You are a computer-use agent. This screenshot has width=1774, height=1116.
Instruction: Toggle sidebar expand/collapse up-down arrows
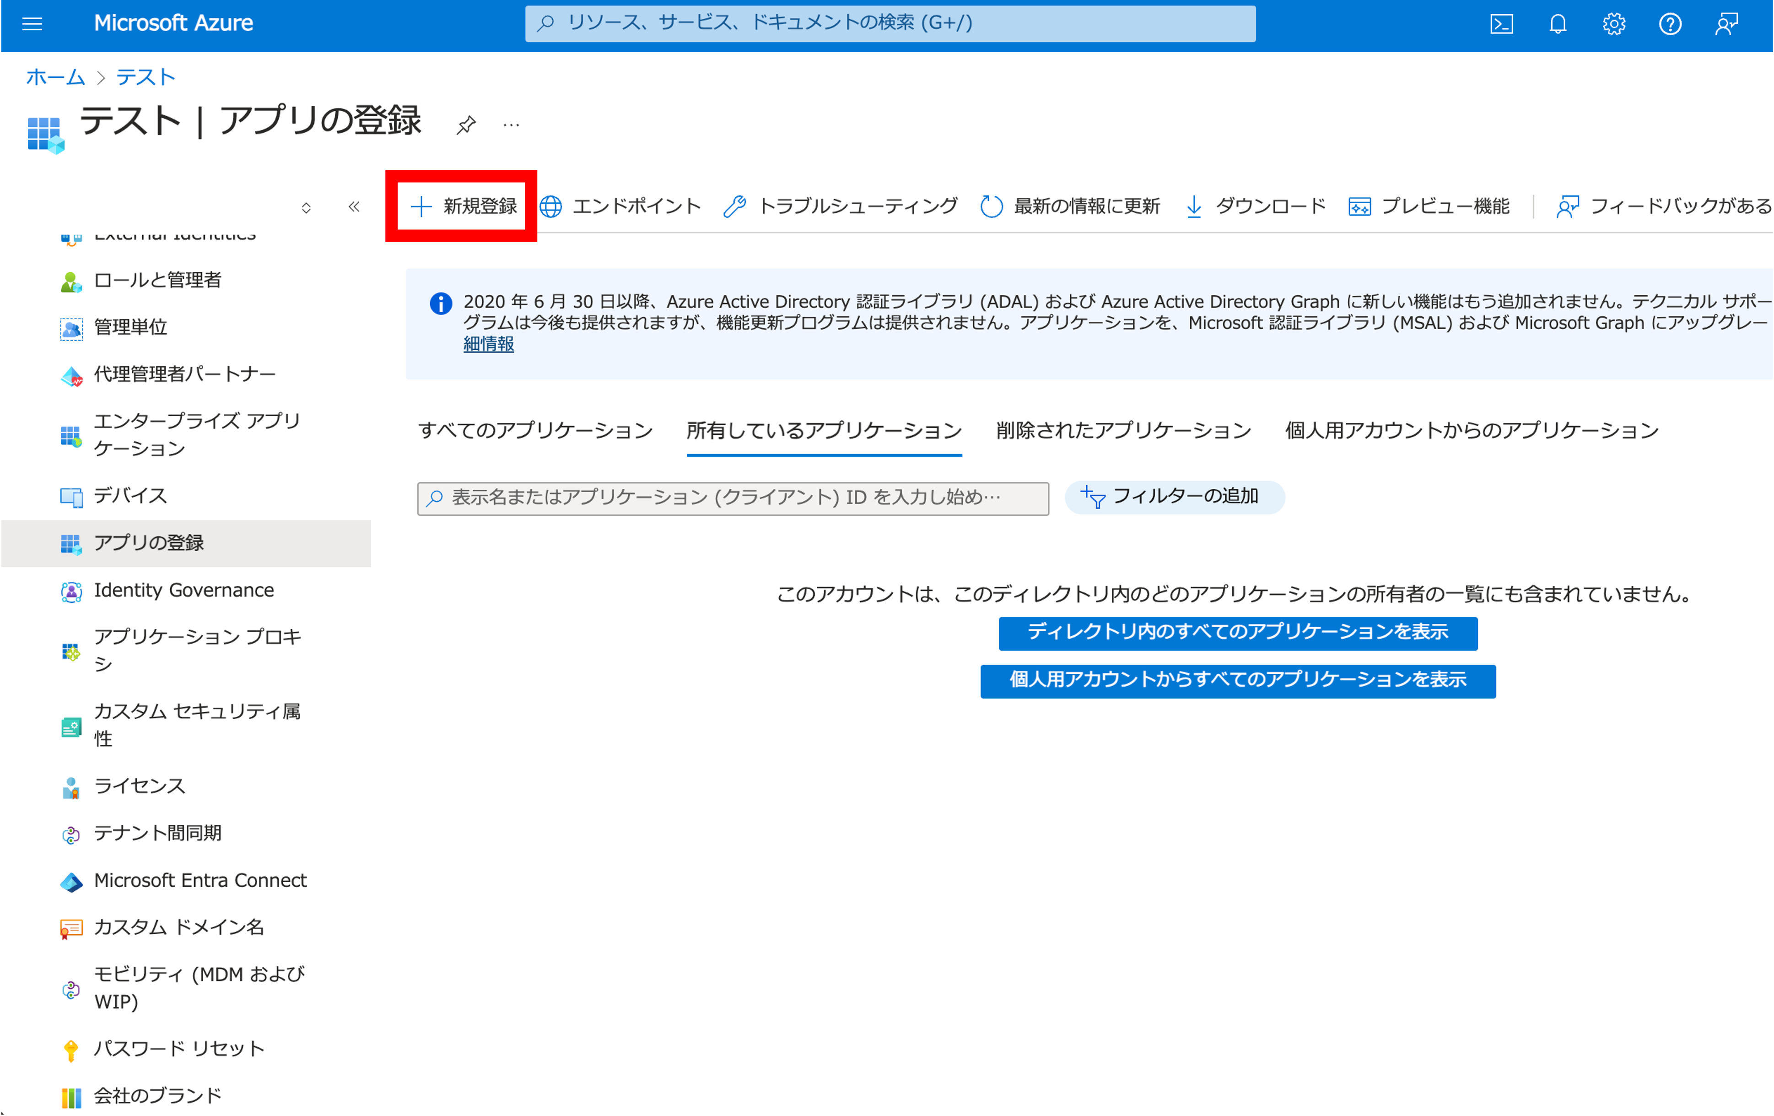coord(306,208)
